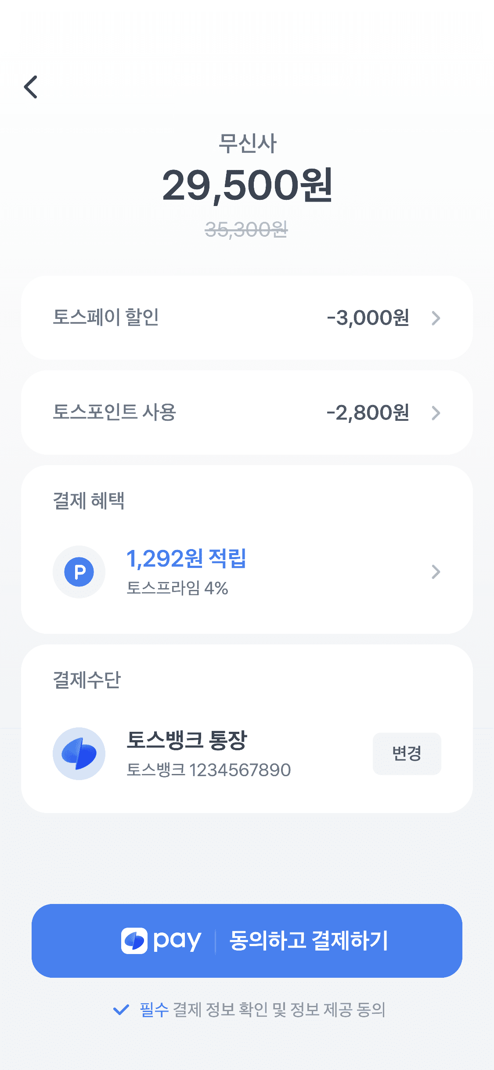Tap the 29,500원 total amount
Screen dimensions: 494x1070
click(247, 185)
